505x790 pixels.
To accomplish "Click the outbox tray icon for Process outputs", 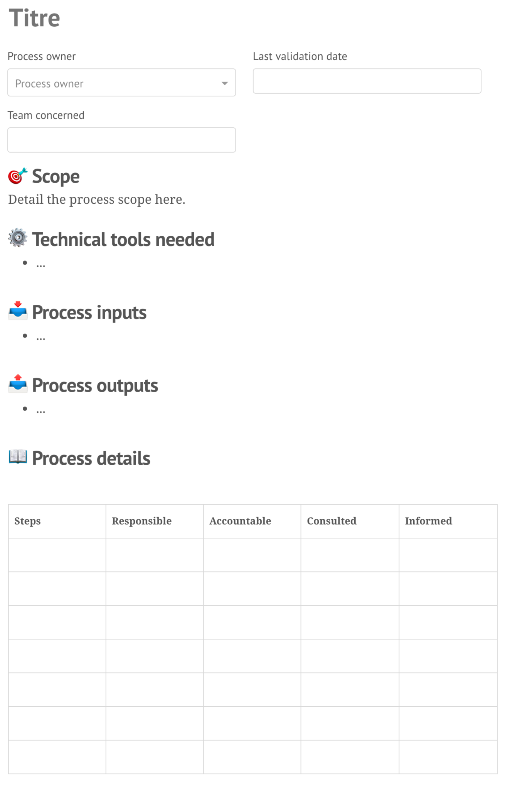I will (x=17, y=385).
